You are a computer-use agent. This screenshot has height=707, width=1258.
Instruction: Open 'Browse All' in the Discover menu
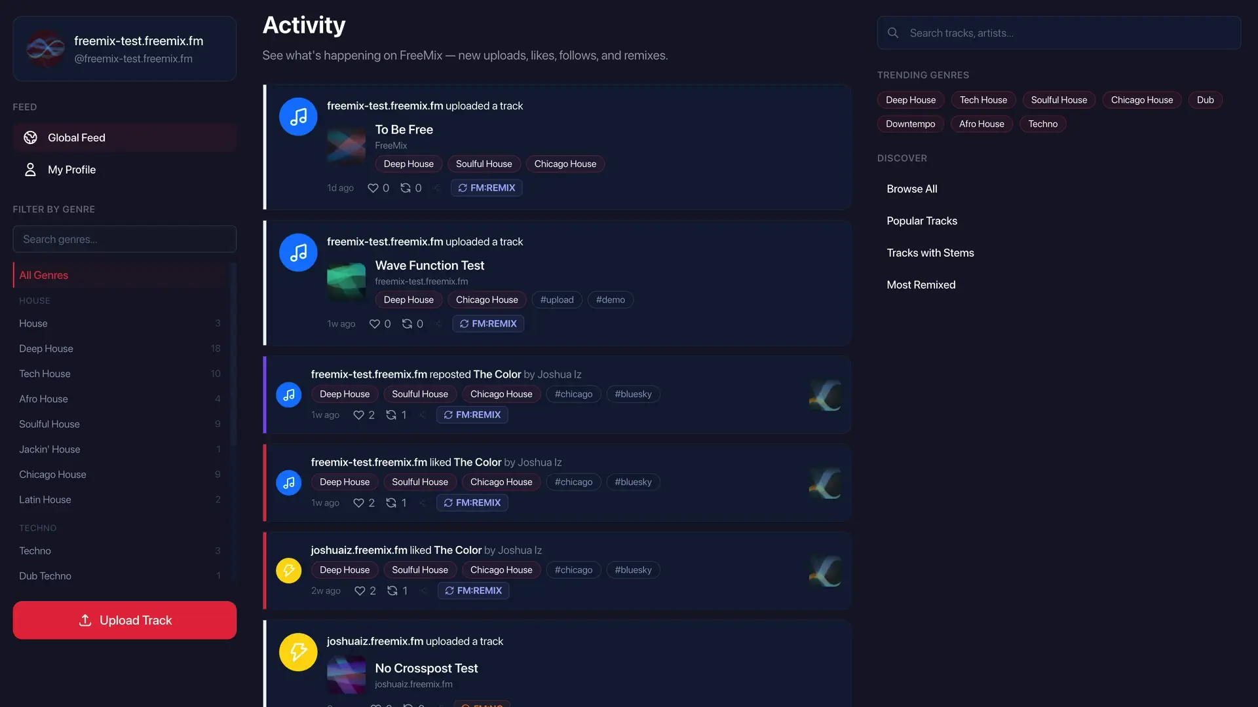[x=911, y=189]
